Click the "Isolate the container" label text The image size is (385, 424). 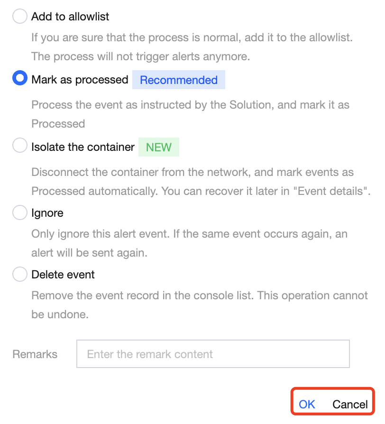coord(83,147)
